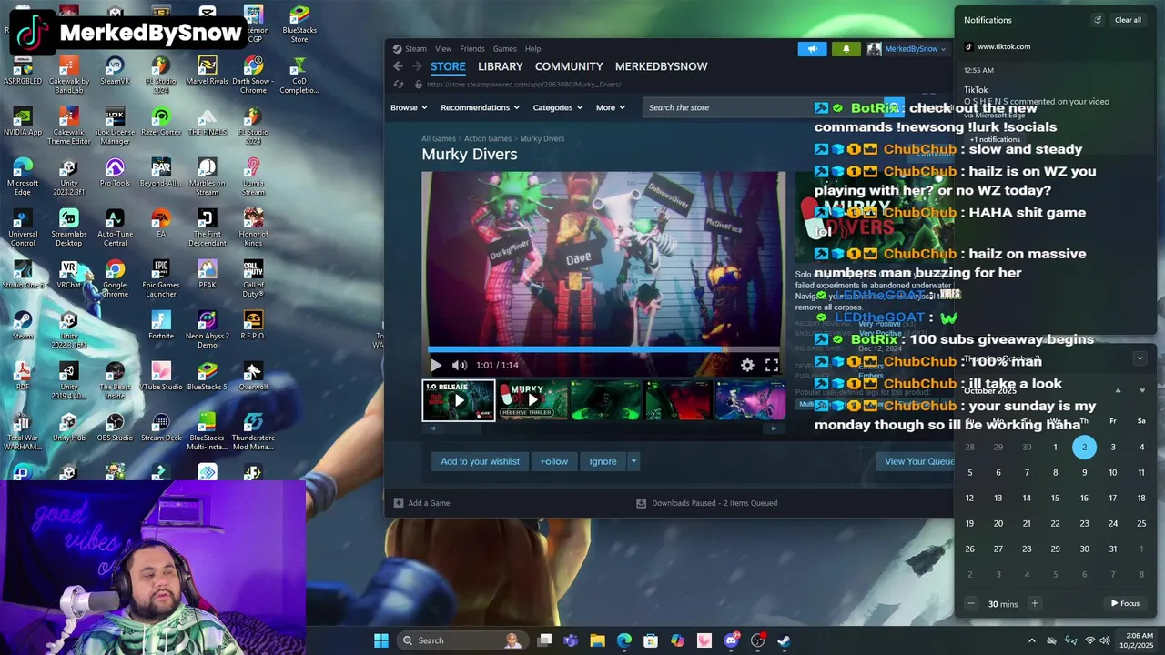Open the Games menu in Steam

pyautogui.click(x=504, y=49)
